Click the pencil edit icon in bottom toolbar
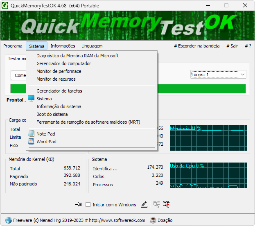Image resolution: width=255 pixels, height=226 pixels. (x=144, y=204)
